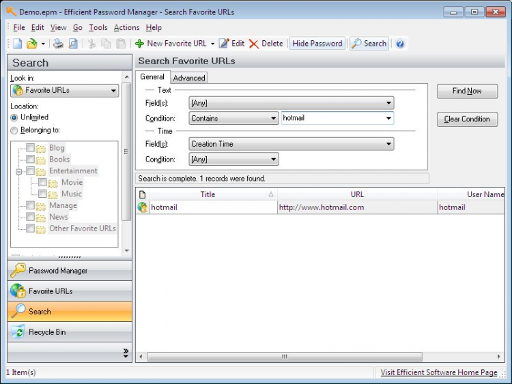
Task: Click the Clear Condition button
Action: (467, 119)
